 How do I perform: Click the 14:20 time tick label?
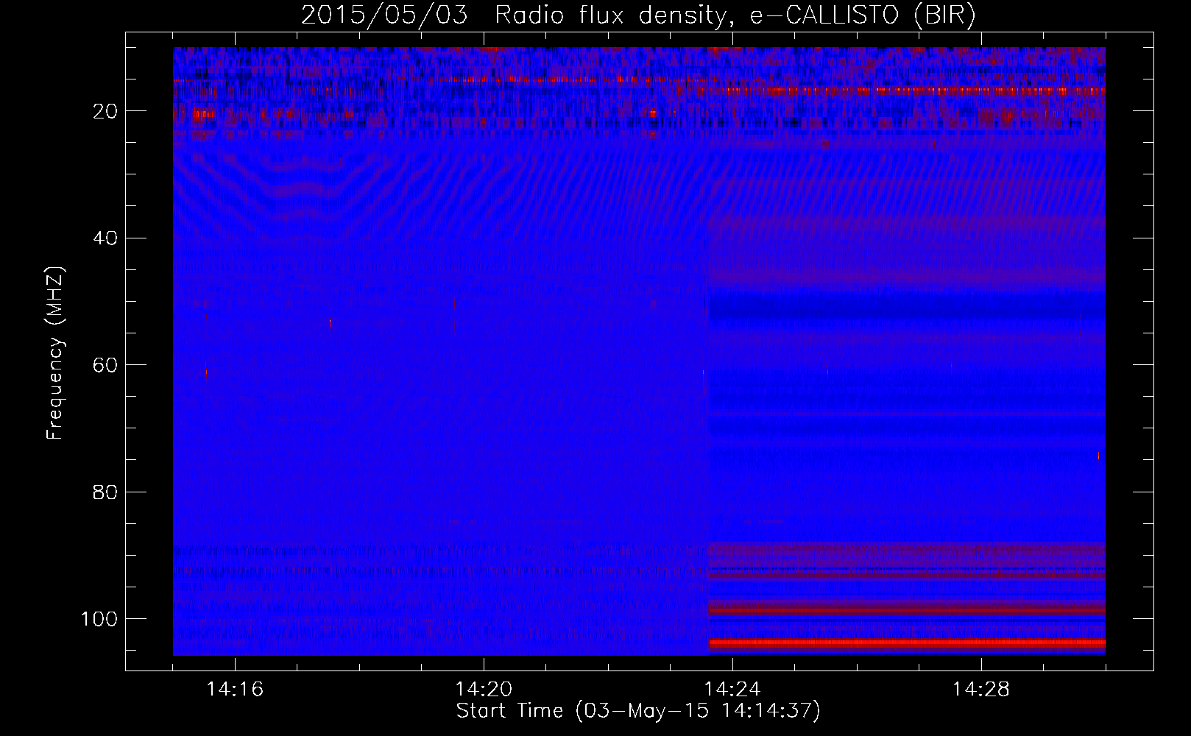pos(484,690)
